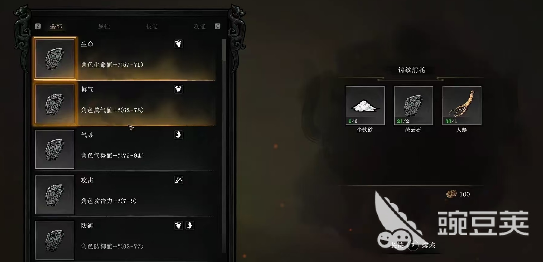Image resolution: width=543 pixels, height=262 pixels.
Task: Click armor slot icon on 生命 row
Action: pyautogui.click(x=178, y=44)
